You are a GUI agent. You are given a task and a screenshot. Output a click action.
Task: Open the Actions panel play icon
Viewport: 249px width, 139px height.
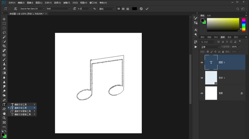coord(196,47)
